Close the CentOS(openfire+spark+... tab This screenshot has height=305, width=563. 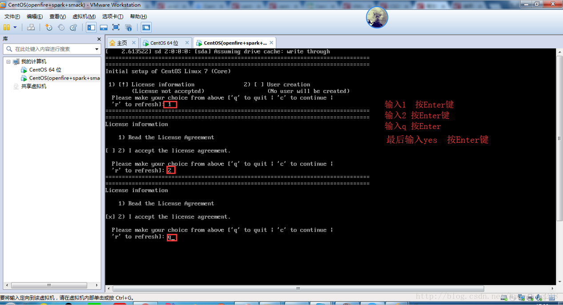[x=271, y=43]
